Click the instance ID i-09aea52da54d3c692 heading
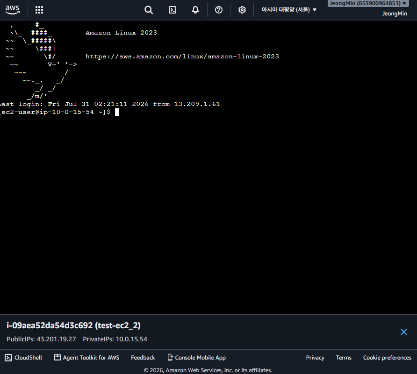This screenshot has width=417, height=374. coord(73,325)
